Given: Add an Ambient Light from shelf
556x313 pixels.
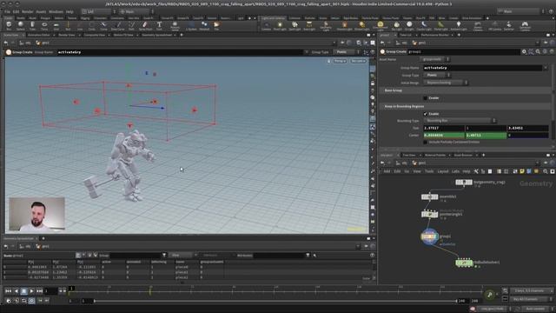Looking at the screenshot, I should (x=458, y=25).
